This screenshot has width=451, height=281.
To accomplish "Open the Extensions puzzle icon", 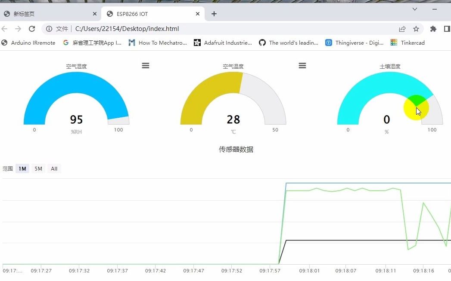I will point(433,29).
